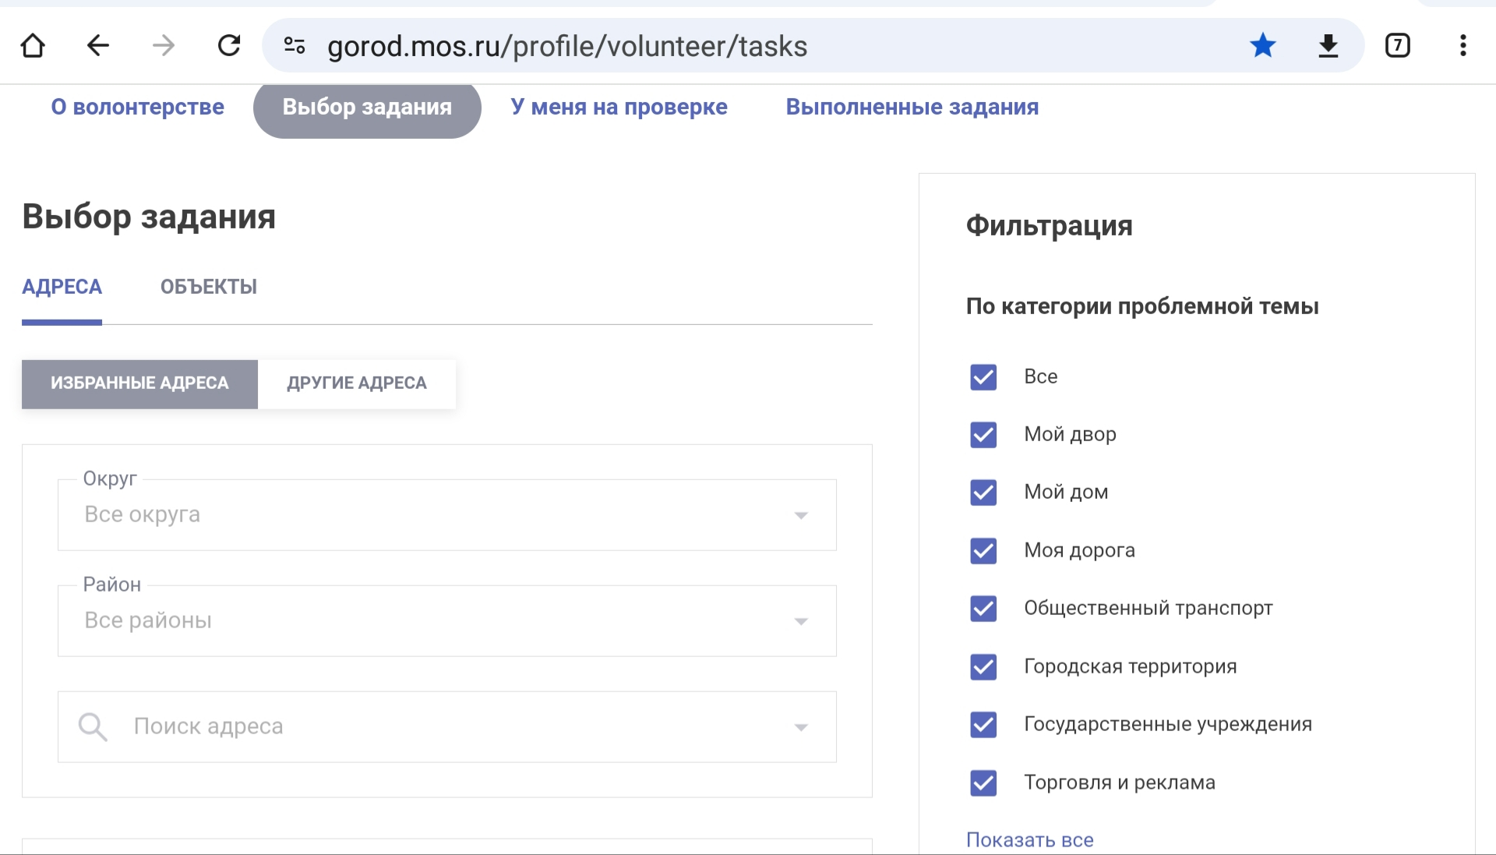The image size is (1496, 855).
Task: Uncheck the "Мой двор" checkbox
Action: click(x=983, y=434)
